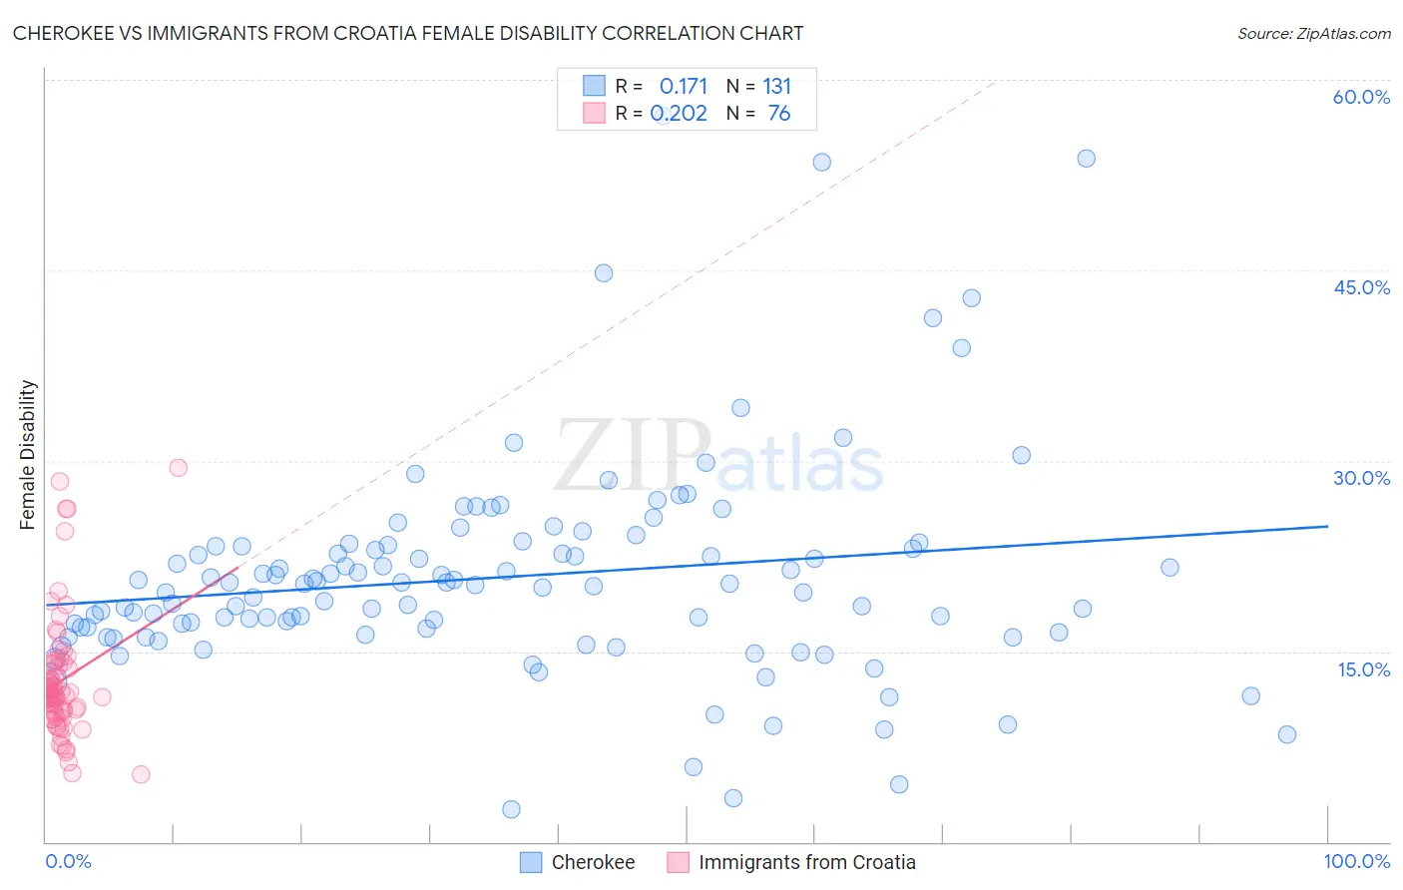Viewport: 1403px width, 890px height.
Task: Click the 15.0% y-axis label
Action: point(1363,669)
